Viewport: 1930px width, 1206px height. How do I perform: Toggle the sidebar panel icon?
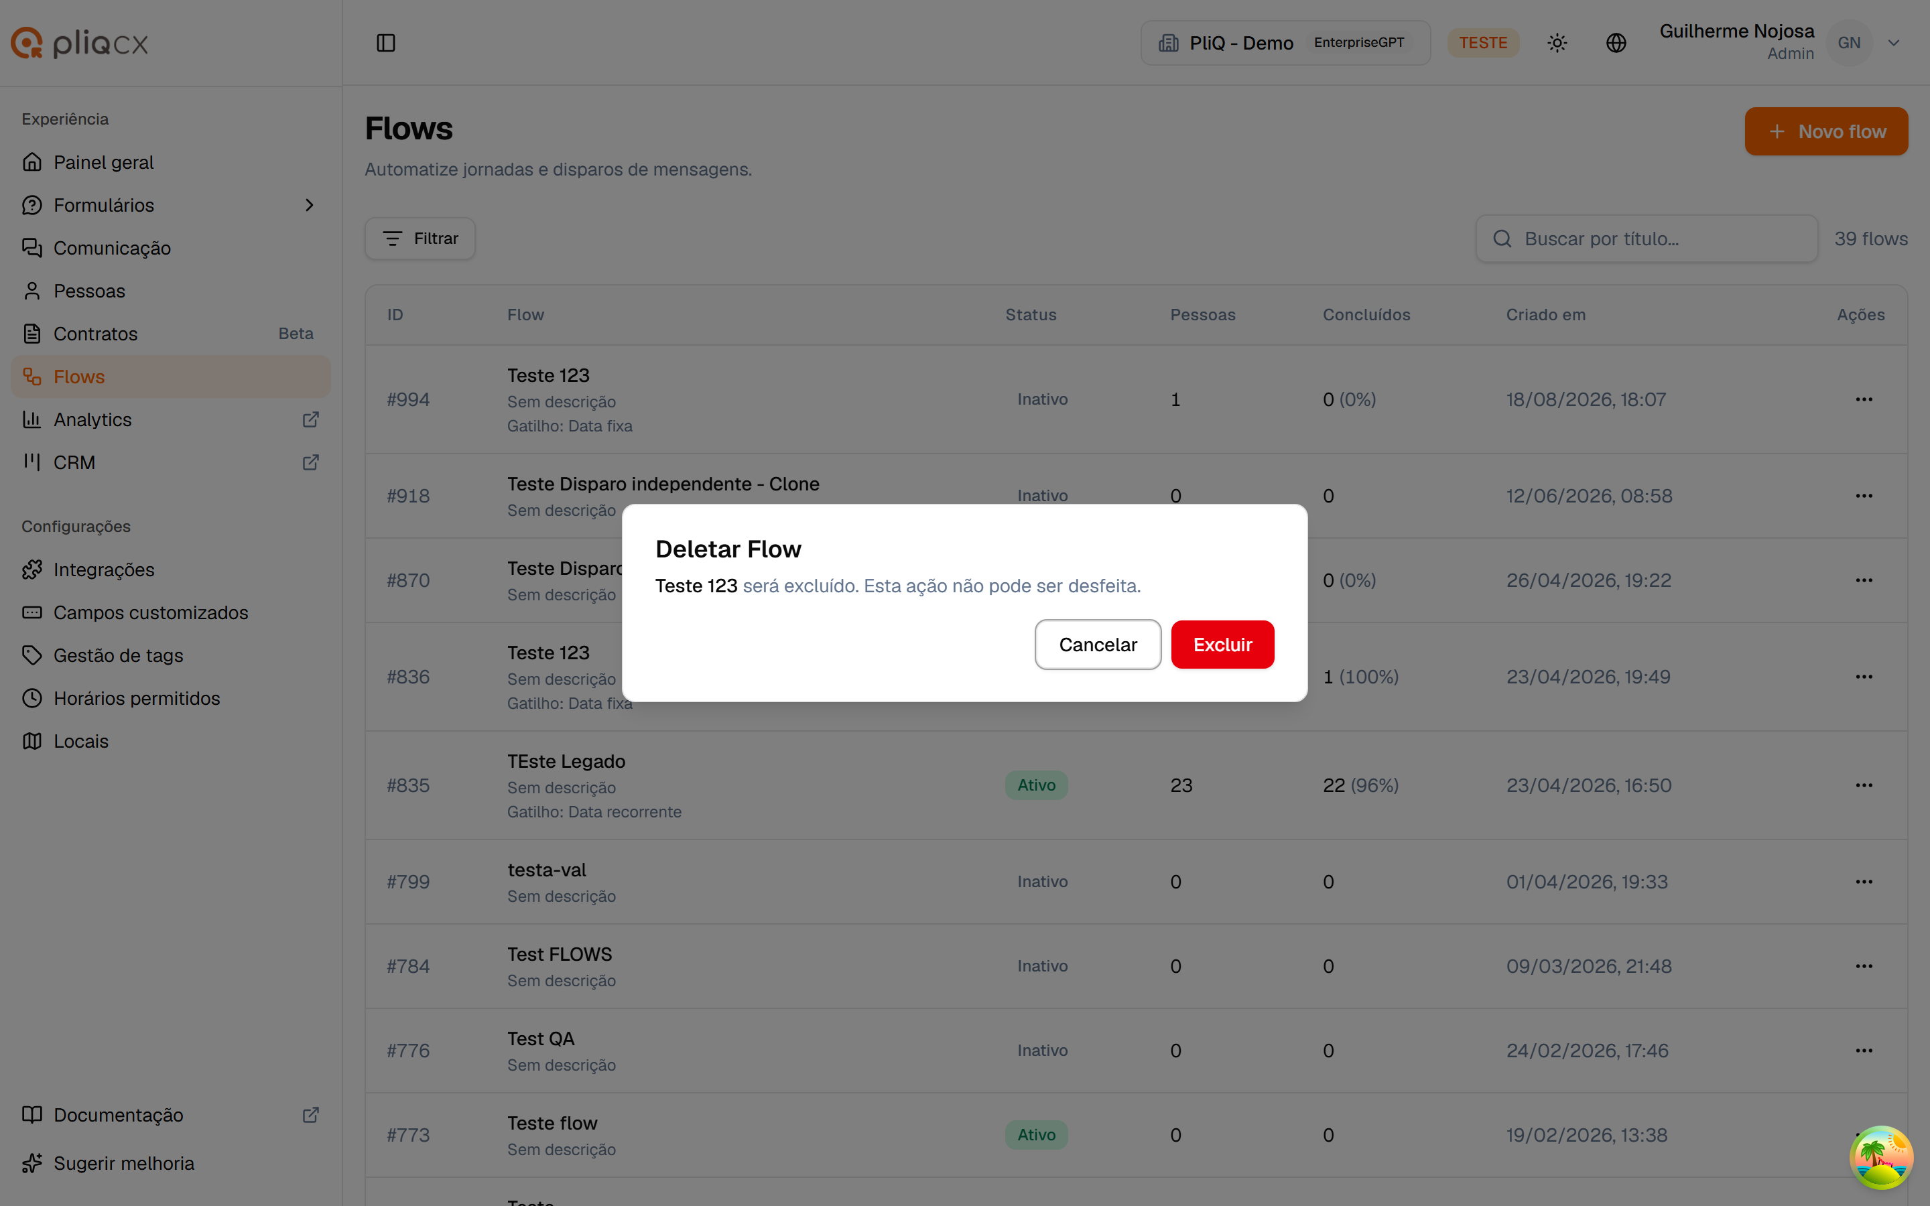click(x=385, y=43)
